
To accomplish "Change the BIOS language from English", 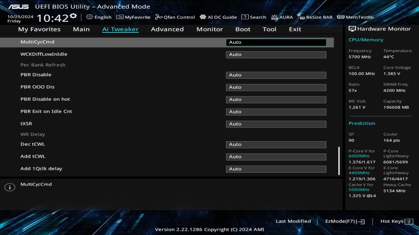I will tap(99, 17).
